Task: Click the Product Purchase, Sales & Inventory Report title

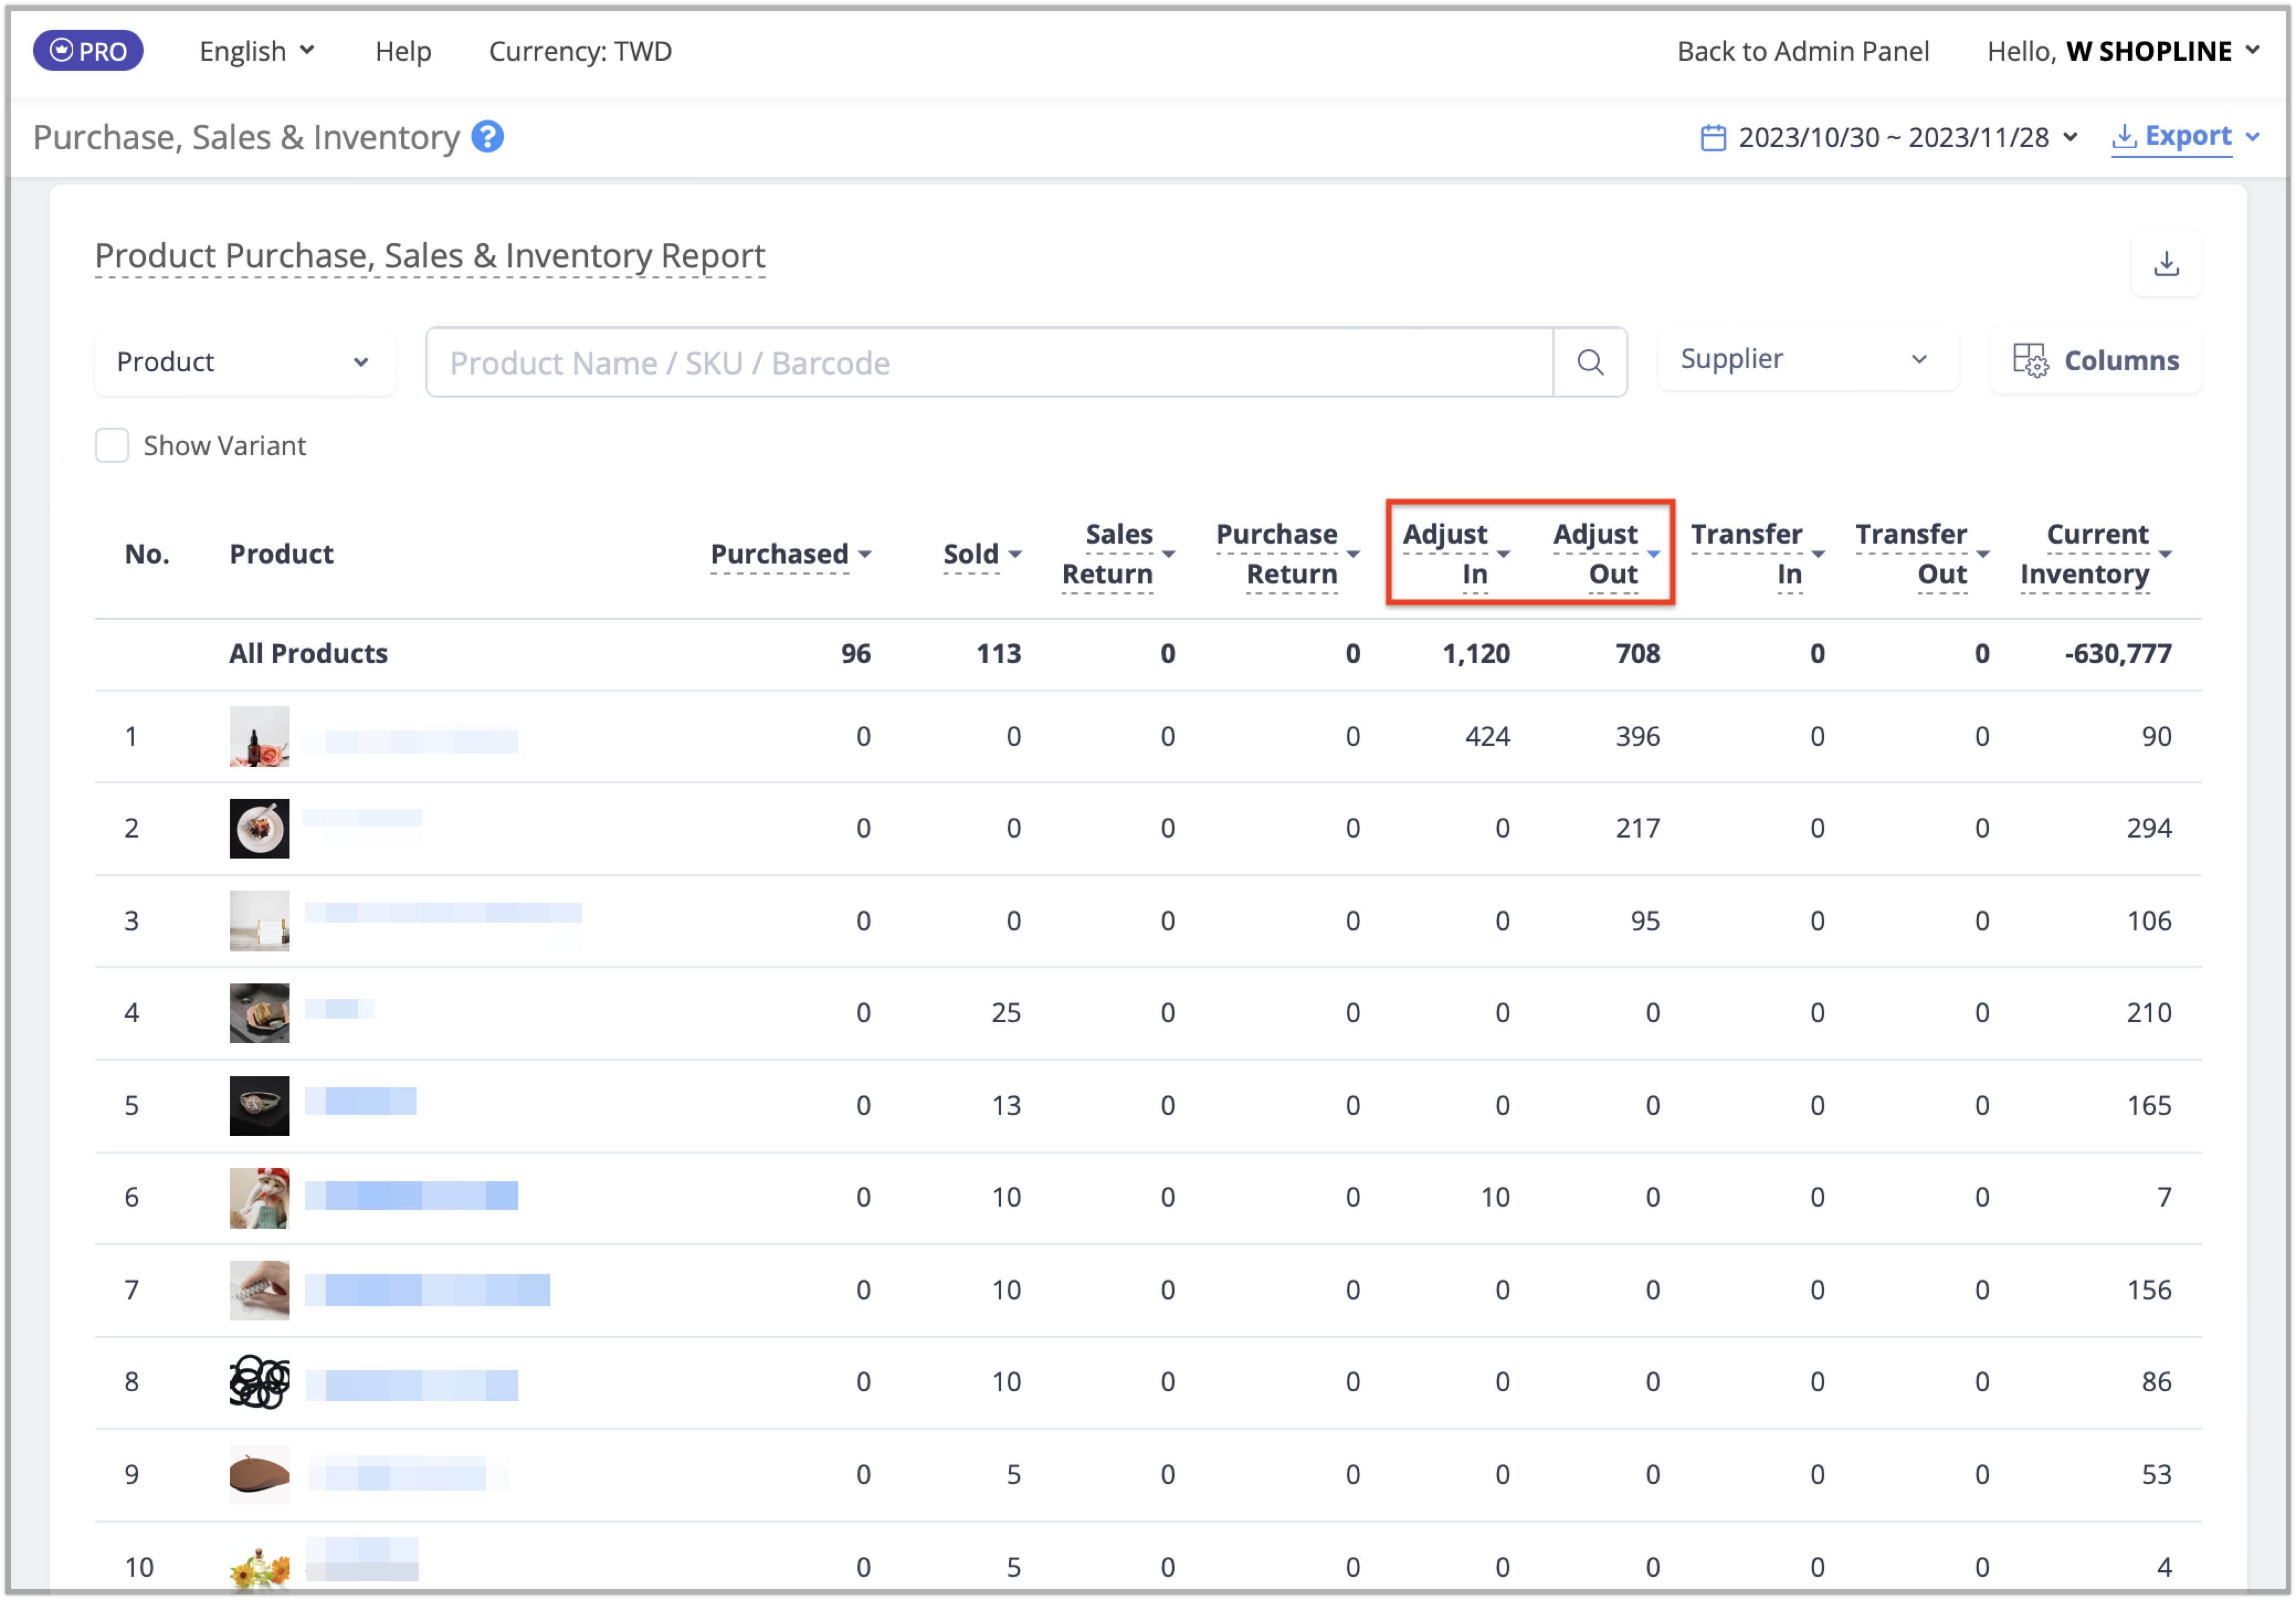Action: (x=430, y=256)
